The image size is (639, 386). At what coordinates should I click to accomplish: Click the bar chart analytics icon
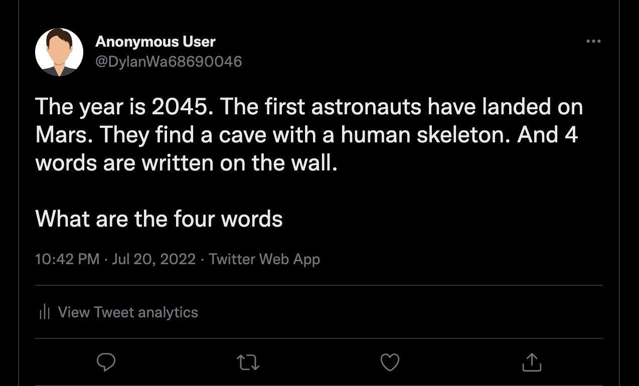point(44,312)
